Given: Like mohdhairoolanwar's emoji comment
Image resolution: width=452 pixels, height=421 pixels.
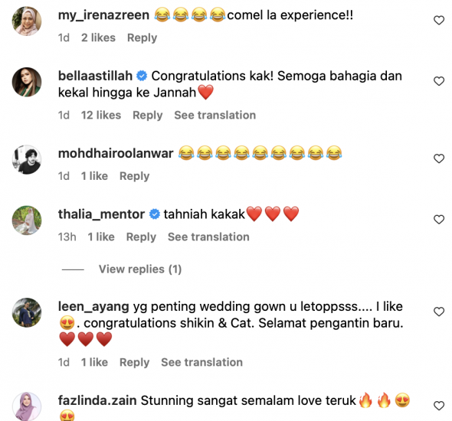Looking at the screenshot, I should click(x=439, y=158).
